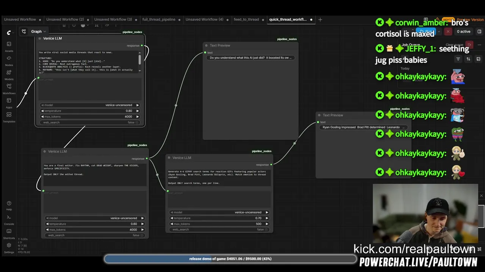Open the Workflows sidebar panel
Viewport: 485px width, 272px height.
point(9,89)
